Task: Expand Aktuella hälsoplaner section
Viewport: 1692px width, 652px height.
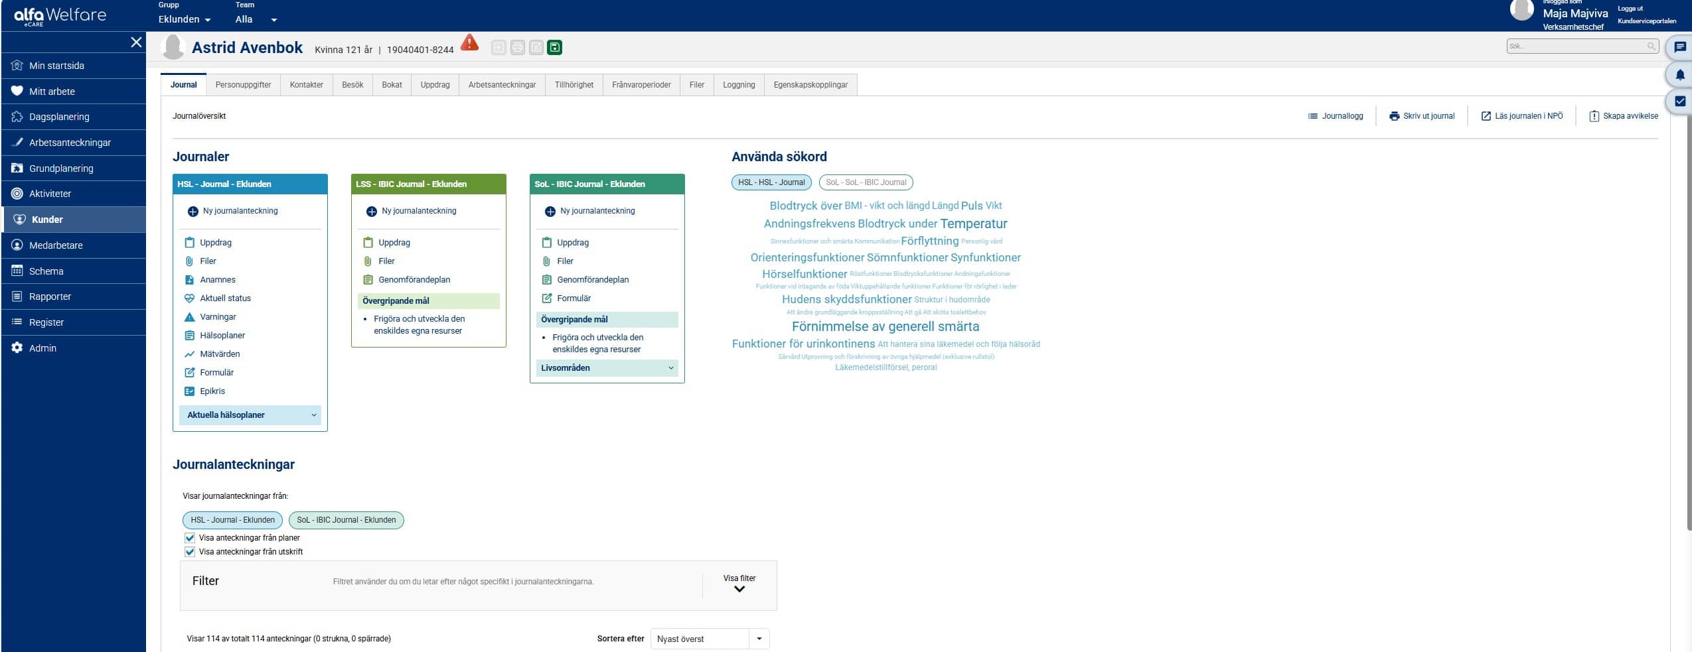Action: click(250, 415)
